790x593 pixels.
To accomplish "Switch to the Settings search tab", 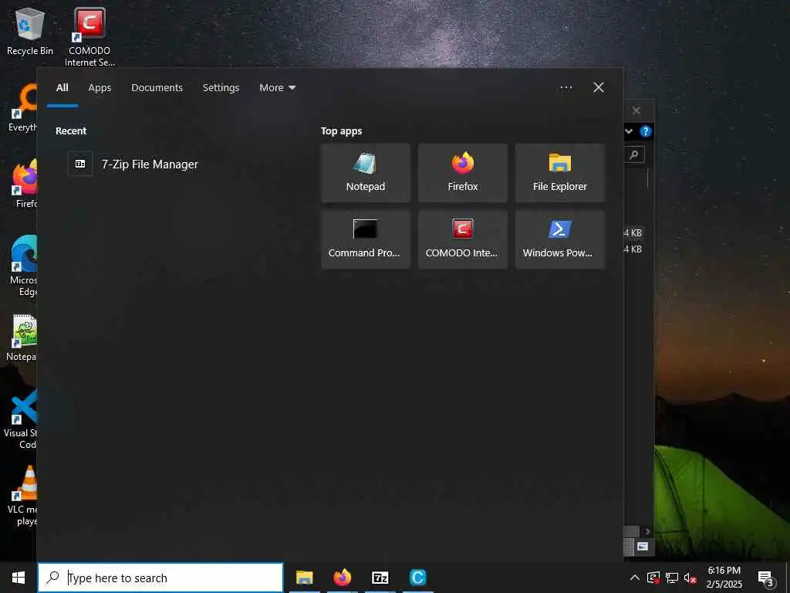I will pyautogui.click(x=221, y=88).
